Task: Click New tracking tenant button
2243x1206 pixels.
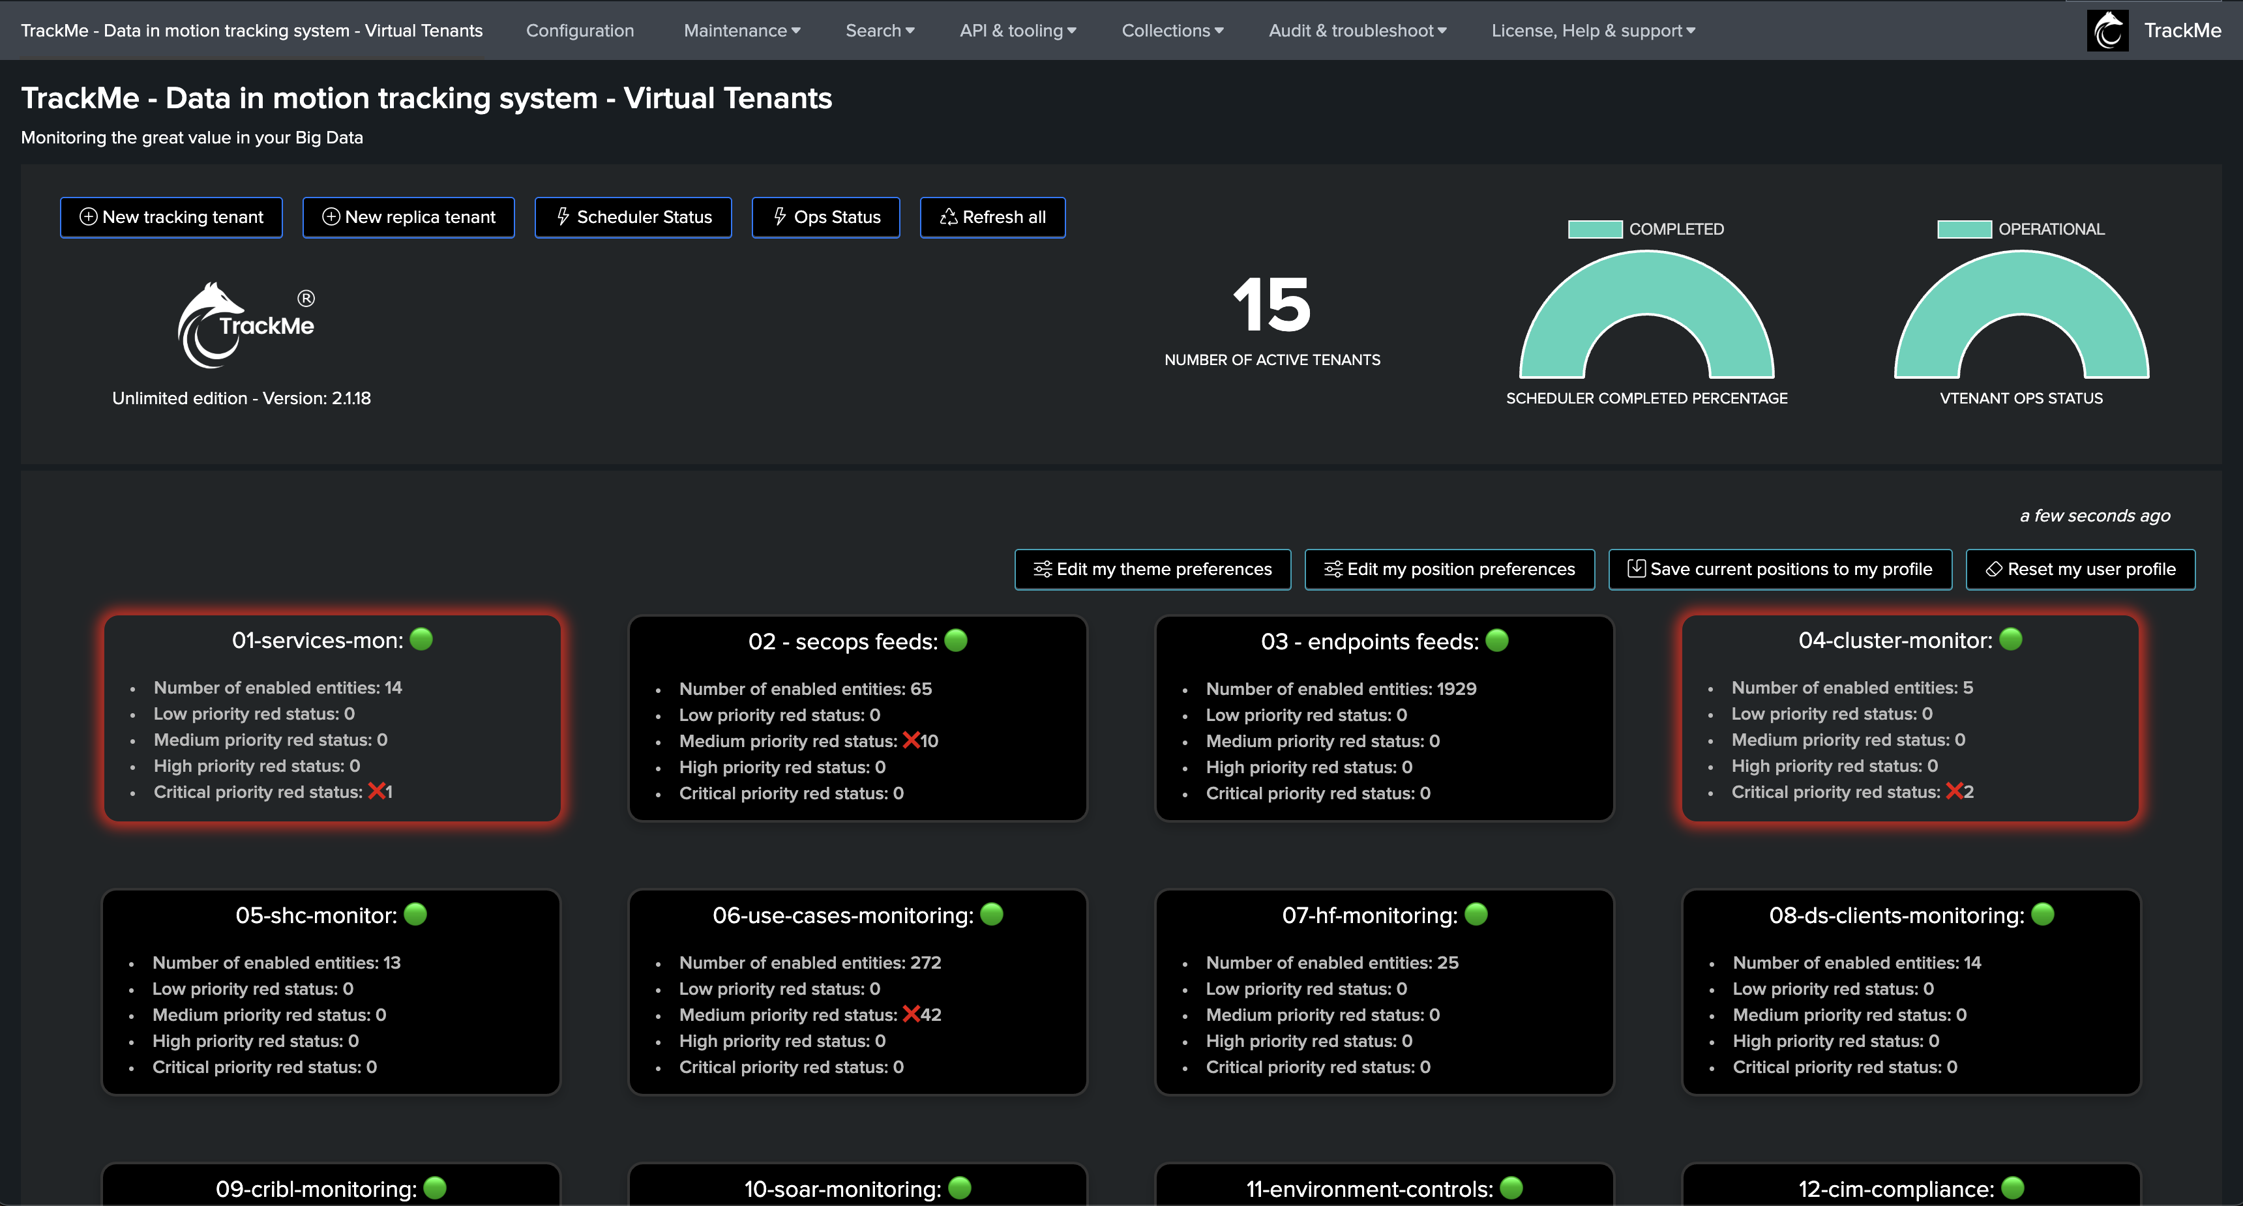Action: pyautogui.click(x=171, y=217)
